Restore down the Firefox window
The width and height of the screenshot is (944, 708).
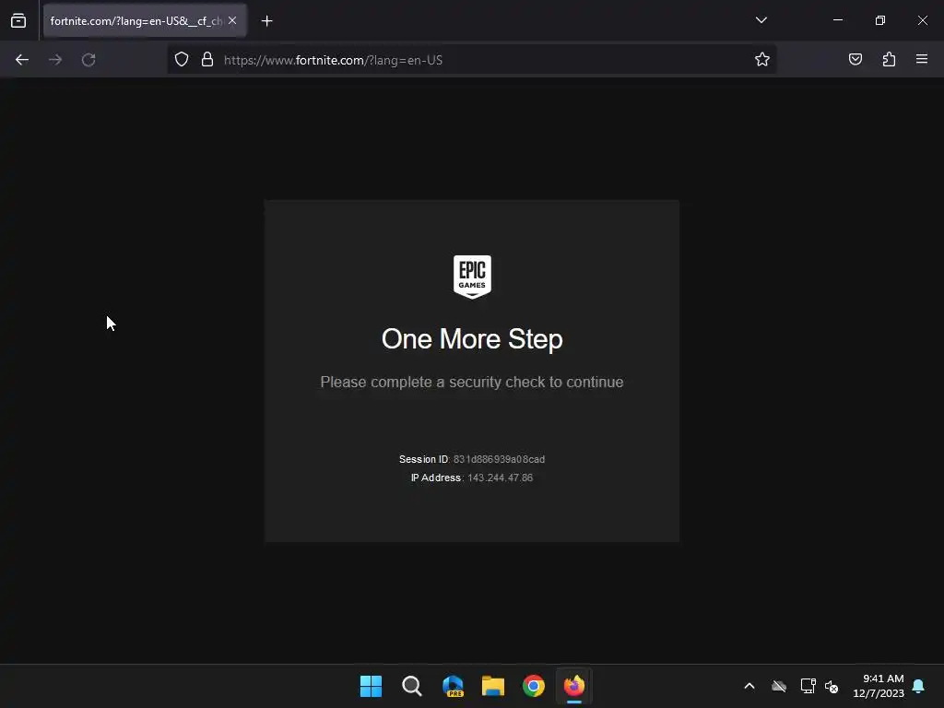pyautogui.click(x=880, y=20)
